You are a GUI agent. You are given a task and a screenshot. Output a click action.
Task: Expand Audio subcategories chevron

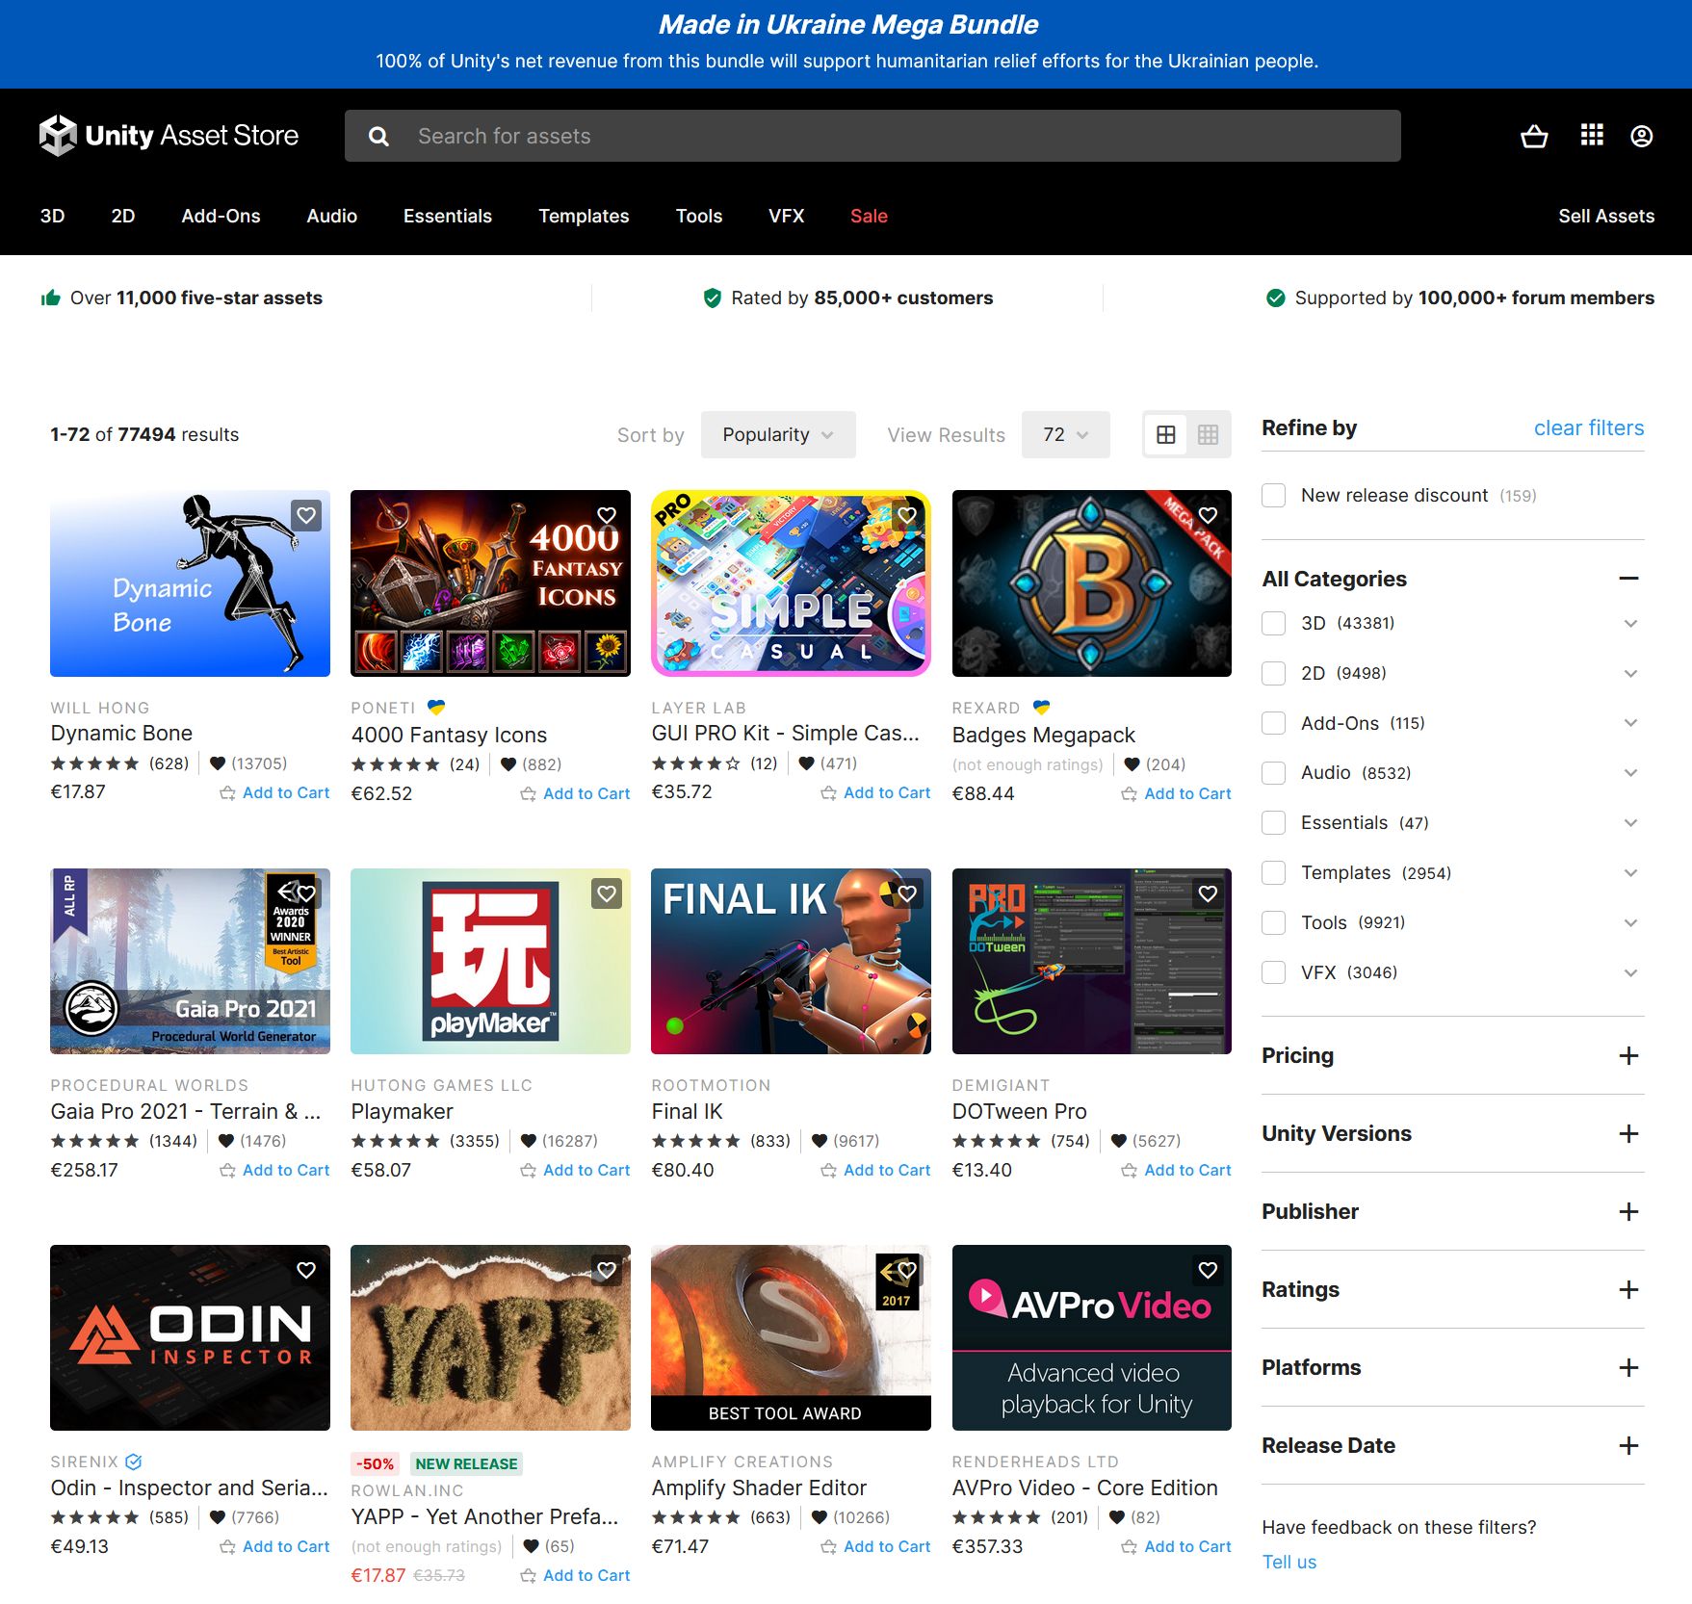point(1630,772)
